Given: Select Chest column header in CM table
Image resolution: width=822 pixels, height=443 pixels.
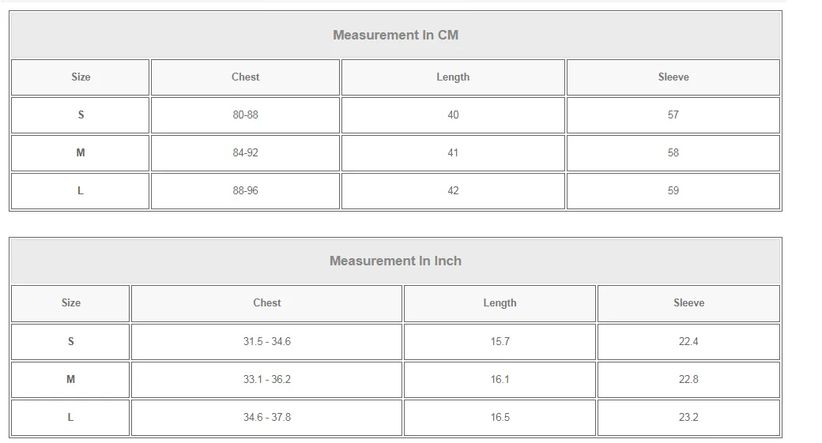Looking at the screenshot, I should pyautogui.click(x=245, y=77).
